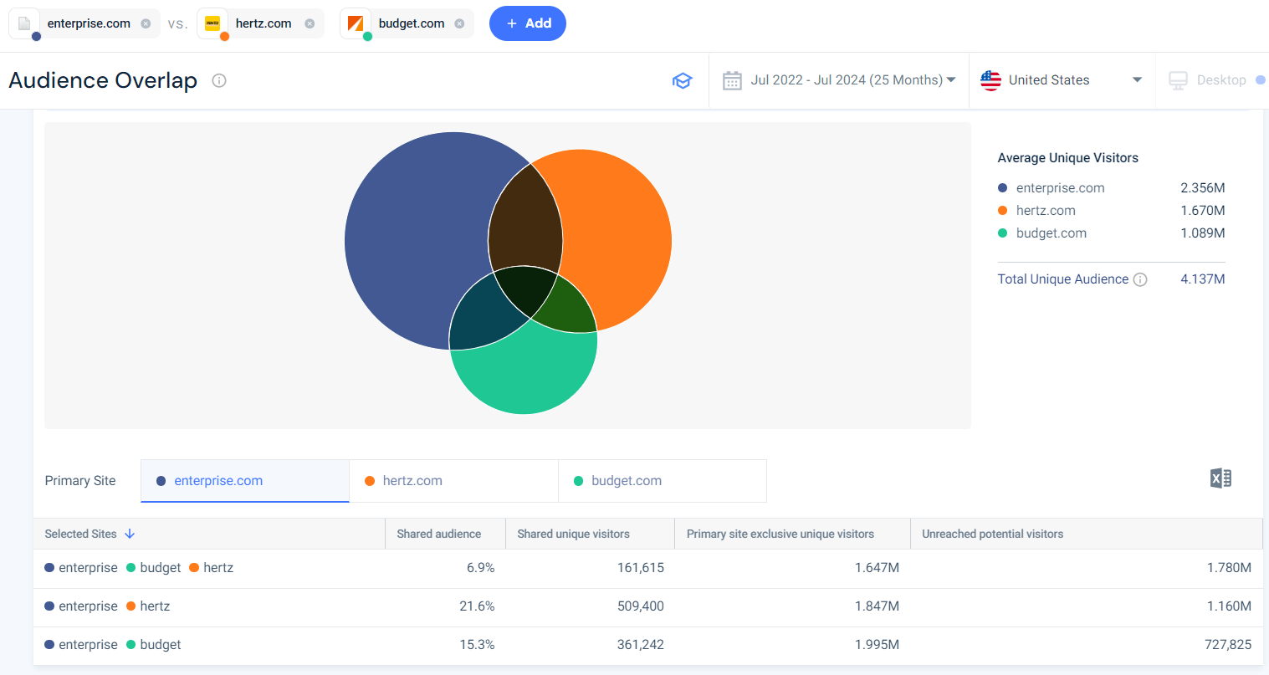Remove budget.com from the comparison
The width and height of the screenshot is (1269, 675).
[x=459, y=23]
